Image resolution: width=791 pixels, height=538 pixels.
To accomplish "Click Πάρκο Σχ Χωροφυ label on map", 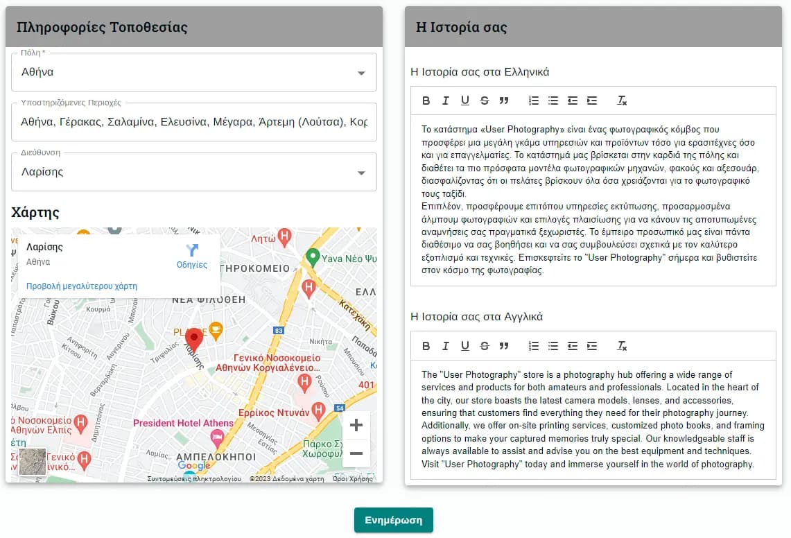I will pos(323,449).
